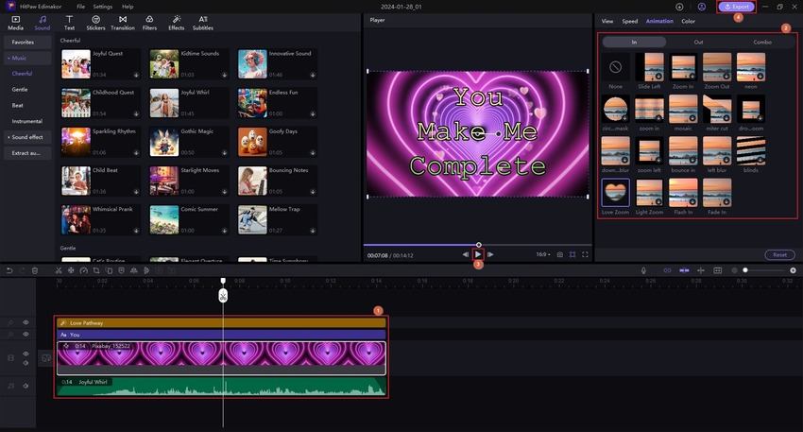Select the Out animation tab

pyautogui.click(x=698, y=42)
